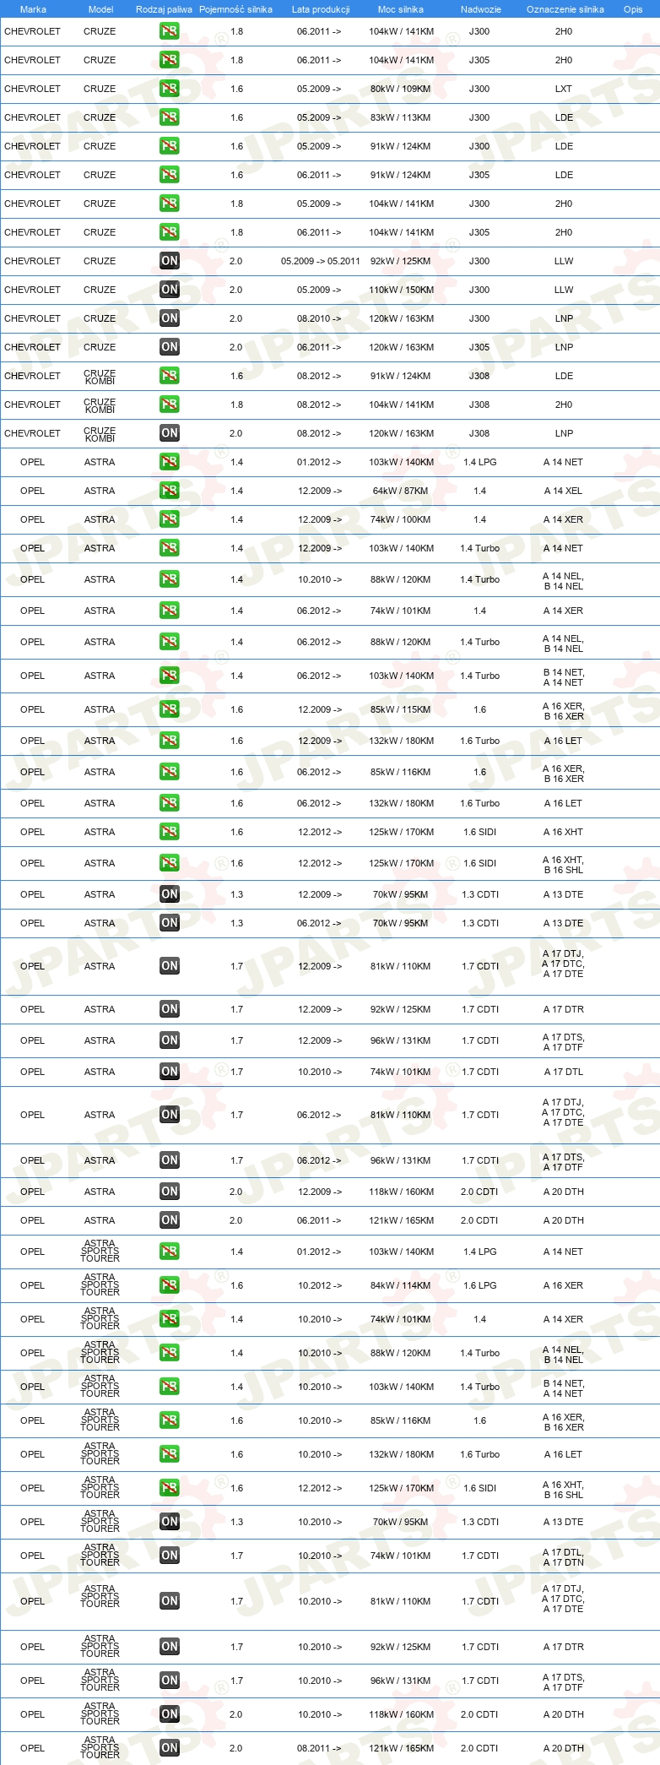
Task: Click ON icon in Cruze Kombi LNP row
Action: click(x=170, y=433)
